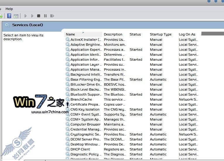Select the Application Identity service name
This screenshot has width=224, height=161.
[x=86, y=55]
